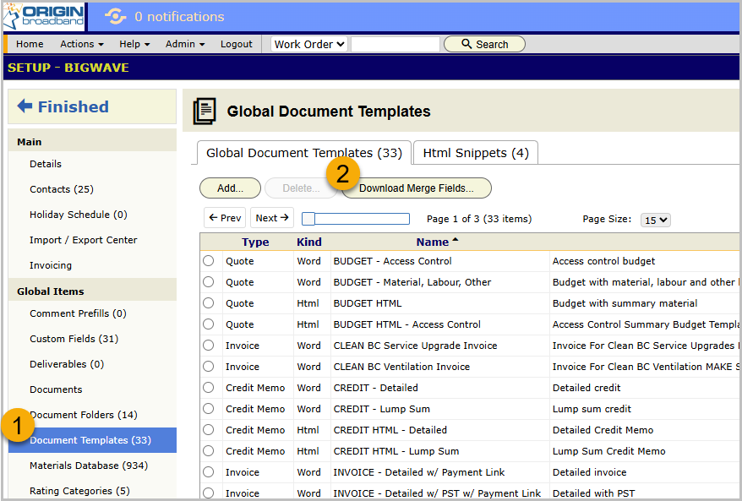Click the Prev page button
The width and height of the screenshot is (742, 501).
pyautogui.click(x=225, y=218)
